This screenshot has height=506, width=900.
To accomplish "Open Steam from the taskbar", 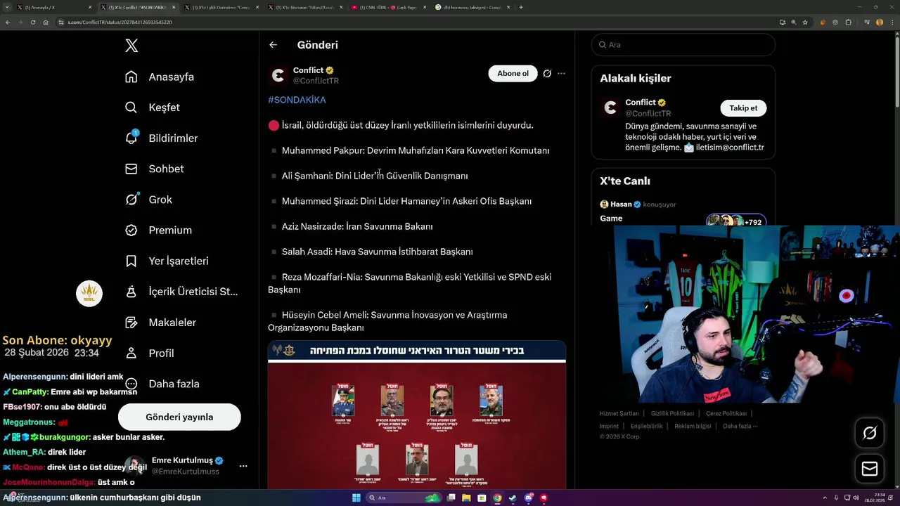I will (x=513, y=498).
